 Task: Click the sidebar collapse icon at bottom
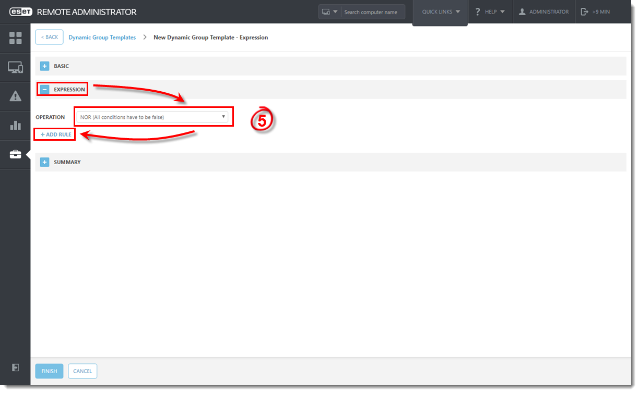point(16,367)
